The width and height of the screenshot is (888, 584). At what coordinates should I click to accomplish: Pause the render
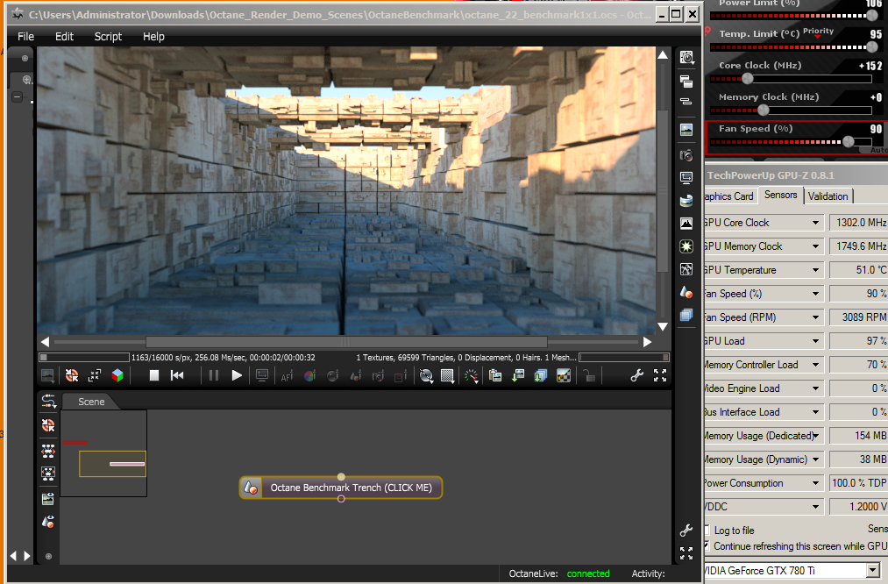[x=214, y=375]
